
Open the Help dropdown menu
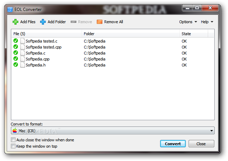pos(207,22)
